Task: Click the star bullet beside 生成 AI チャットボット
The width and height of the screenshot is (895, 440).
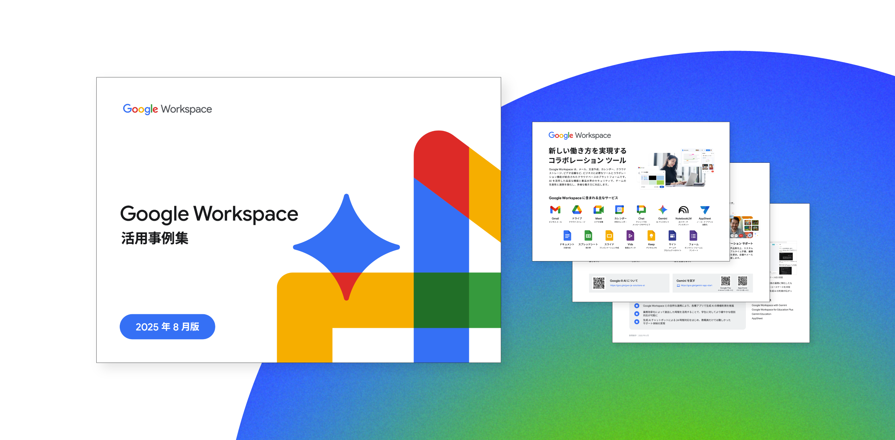Action: 637,322
